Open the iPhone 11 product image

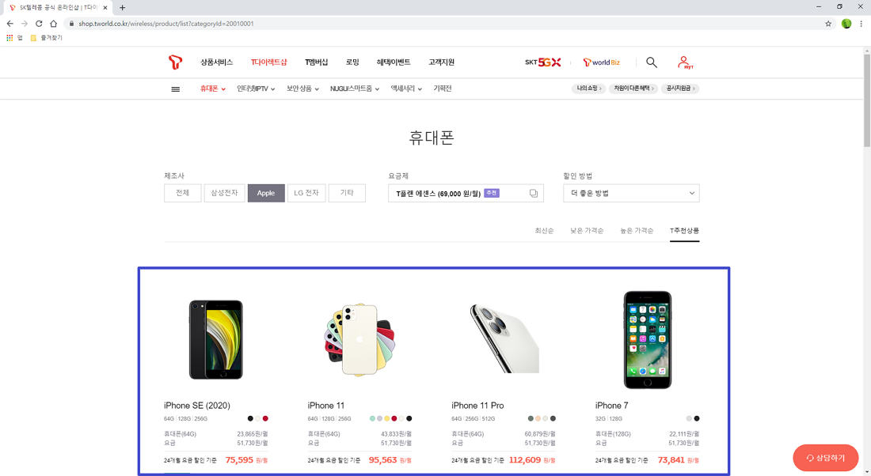coord(359,339)
